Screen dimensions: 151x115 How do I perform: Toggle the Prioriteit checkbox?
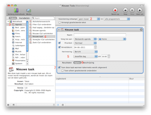pyautogui.click(x=59, y=43)
